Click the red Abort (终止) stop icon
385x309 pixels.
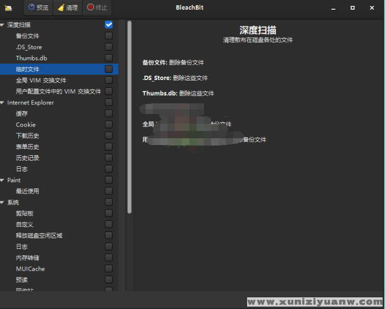pyautogui.click(x=90, y=8)
